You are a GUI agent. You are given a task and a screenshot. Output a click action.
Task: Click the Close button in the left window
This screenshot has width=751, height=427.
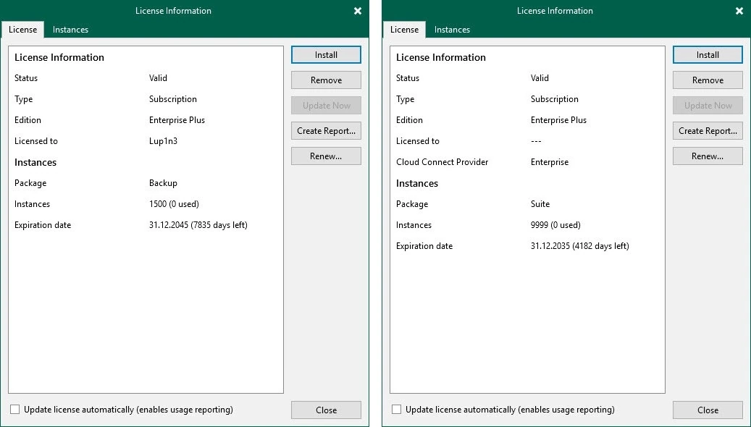[326, 410]
